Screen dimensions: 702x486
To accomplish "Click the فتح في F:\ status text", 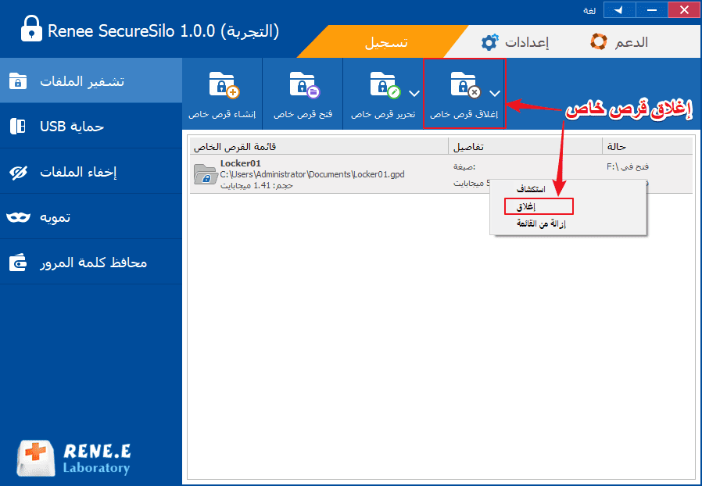I will coord(628,166).
